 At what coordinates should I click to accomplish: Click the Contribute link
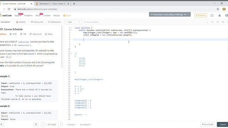(x=85, y=124)
